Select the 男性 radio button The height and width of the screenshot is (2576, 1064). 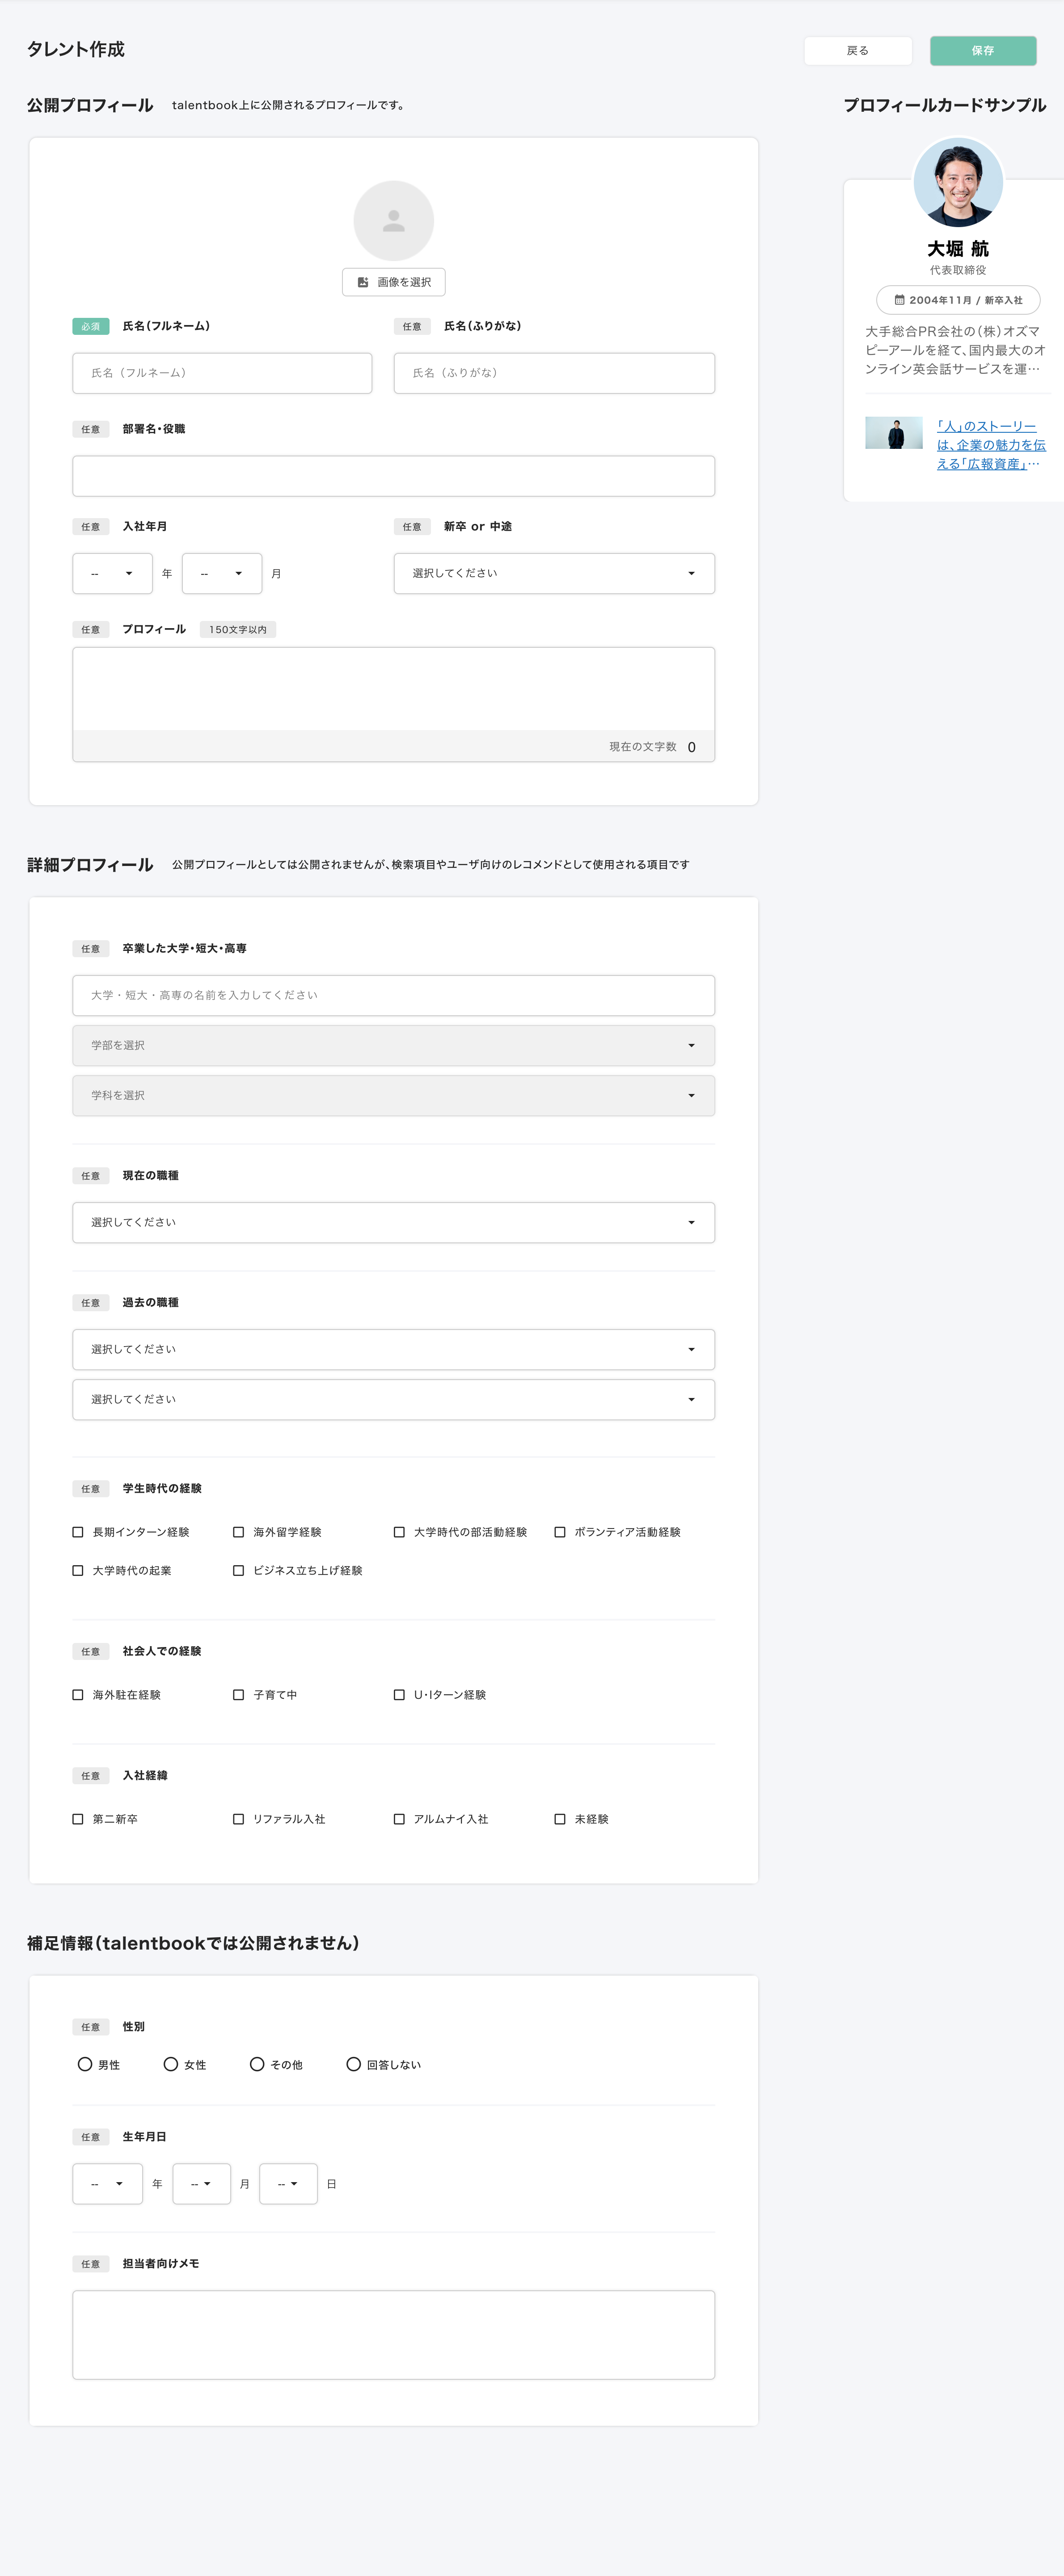click(x=85, y=2064)
